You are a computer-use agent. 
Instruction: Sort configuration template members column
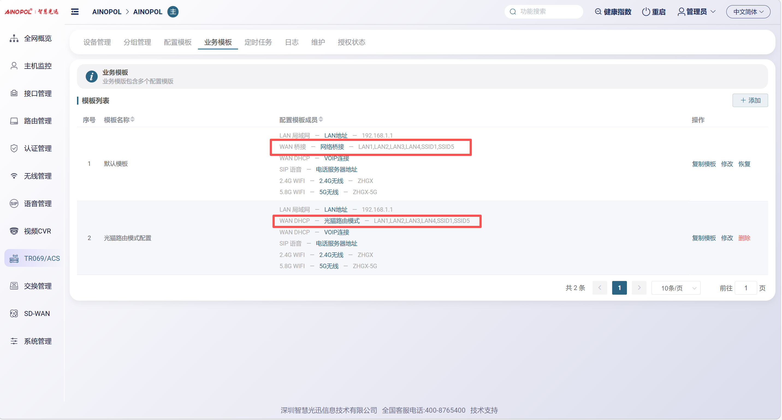(321, 120)
